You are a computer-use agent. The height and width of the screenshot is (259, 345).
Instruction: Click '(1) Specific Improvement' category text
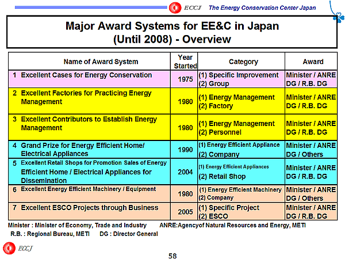[x=239, y=75]
